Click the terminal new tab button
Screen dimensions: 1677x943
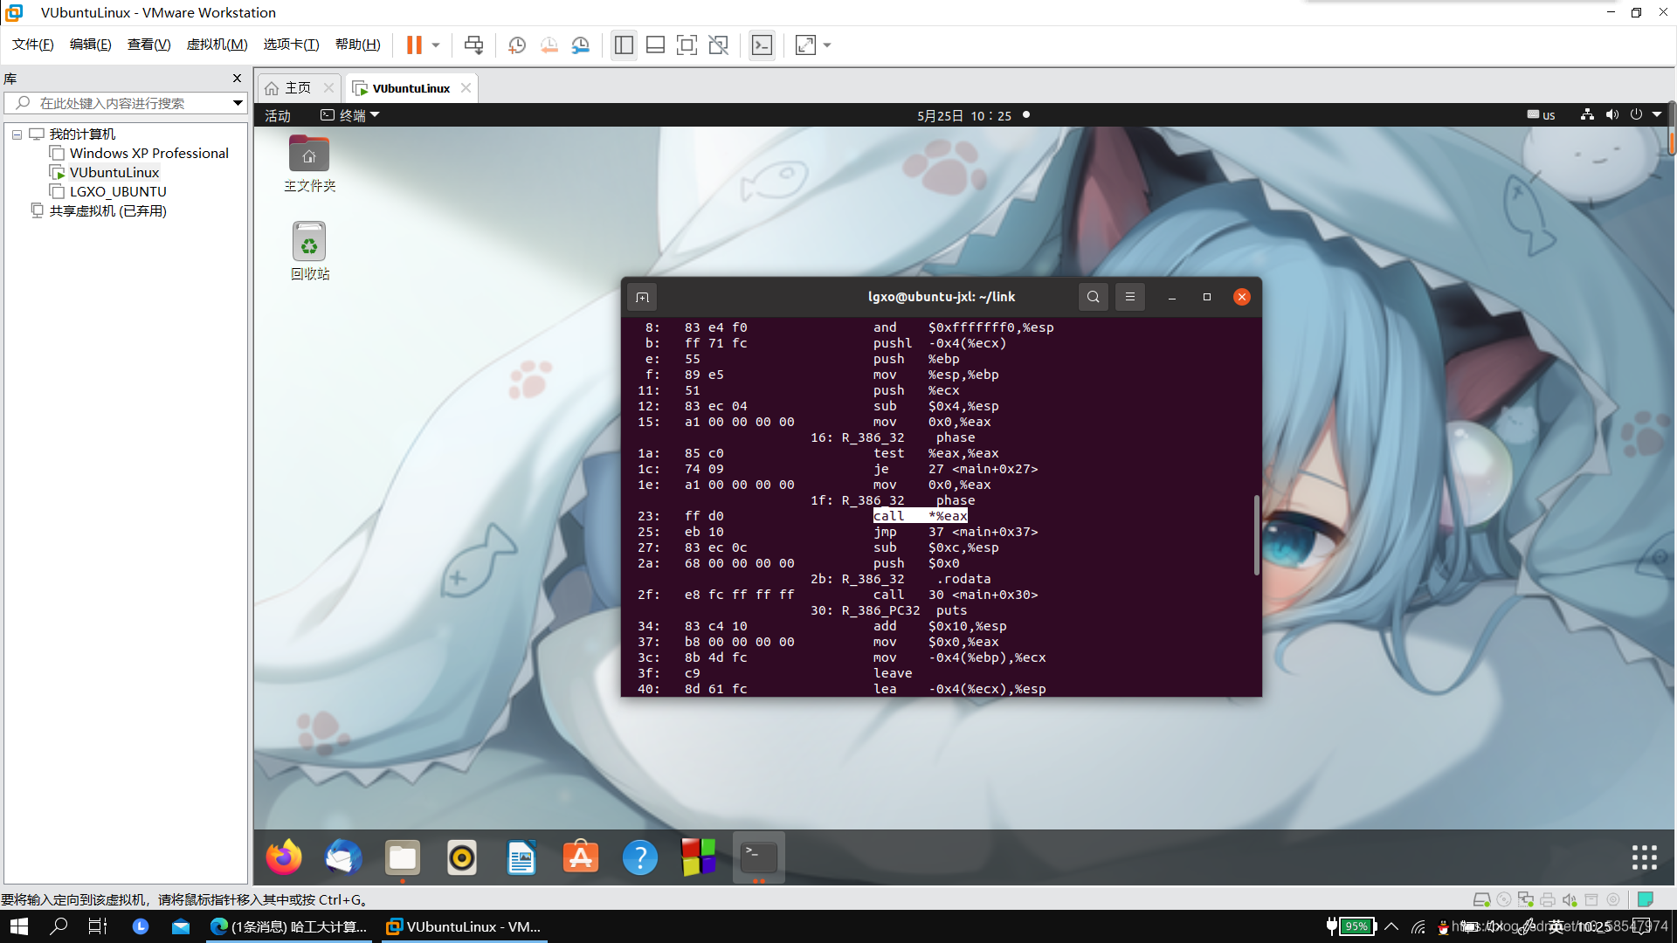coord(642,298)
